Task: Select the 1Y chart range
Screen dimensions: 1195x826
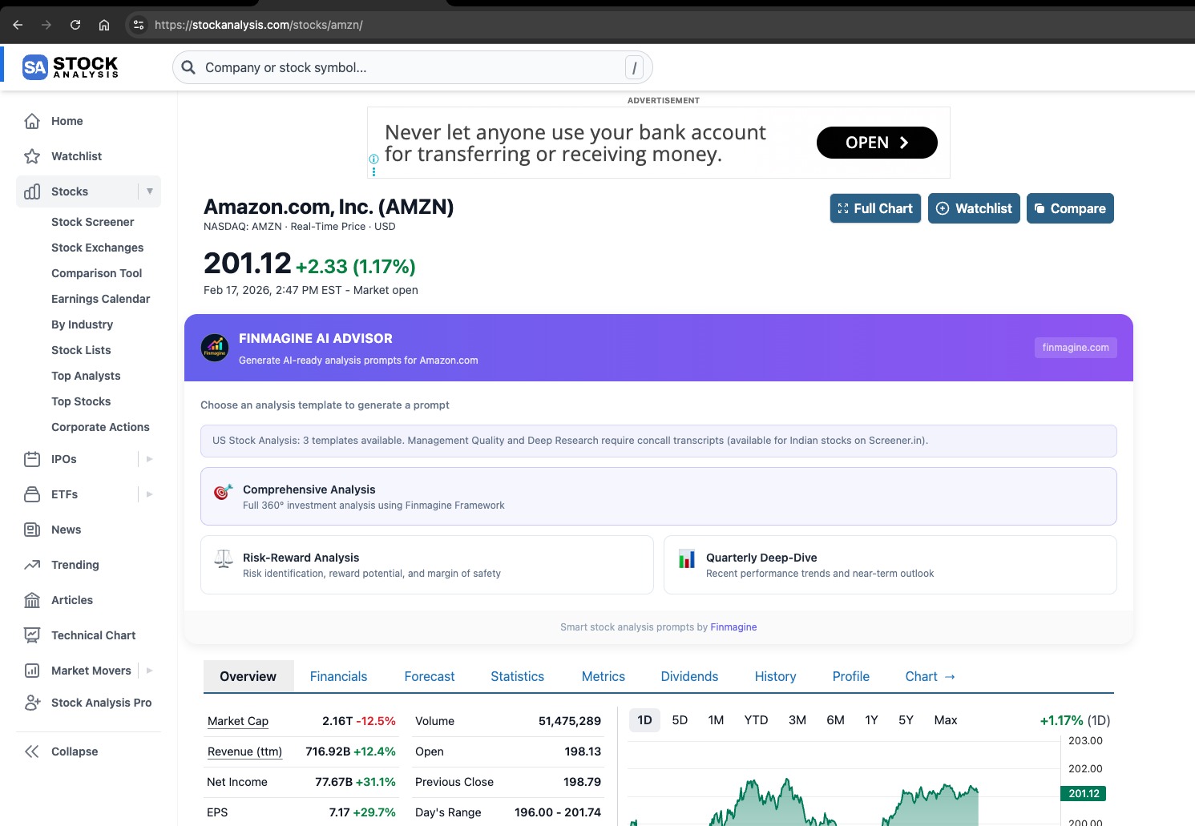Action: coord(871,720)
